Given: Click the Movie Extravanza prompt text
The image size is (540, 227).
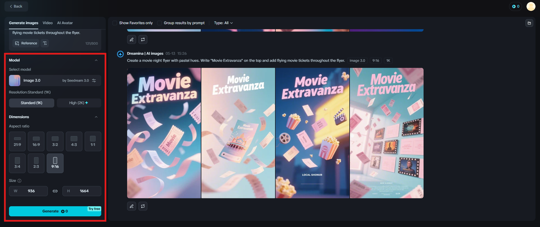Looking at the screenshot, I should click(x=236, y=61).
